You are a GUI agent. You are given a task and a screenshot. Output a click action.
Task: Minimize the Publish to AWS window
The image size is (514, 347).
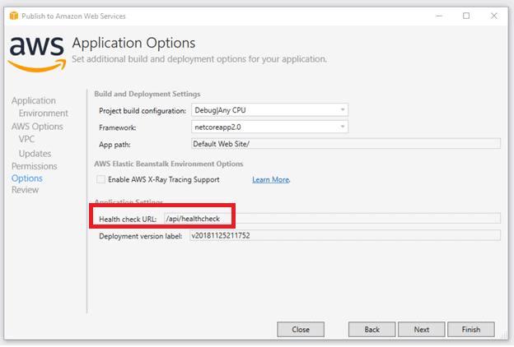[439, 16]
